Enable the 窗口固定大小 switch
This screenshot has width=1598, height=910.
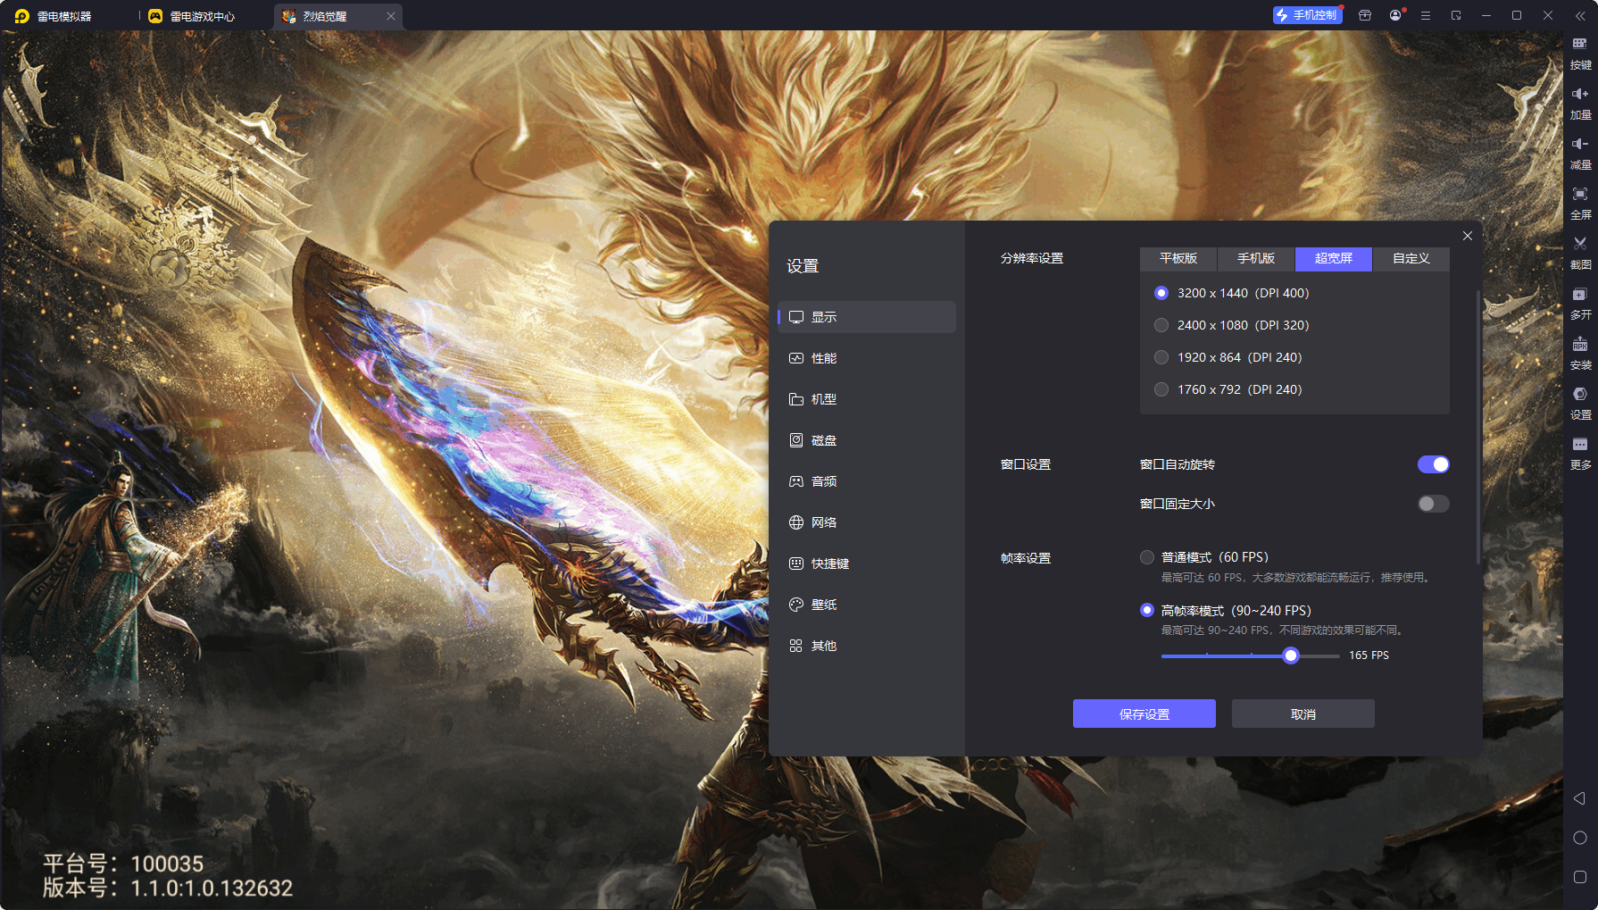click(x=1433, y=504)
